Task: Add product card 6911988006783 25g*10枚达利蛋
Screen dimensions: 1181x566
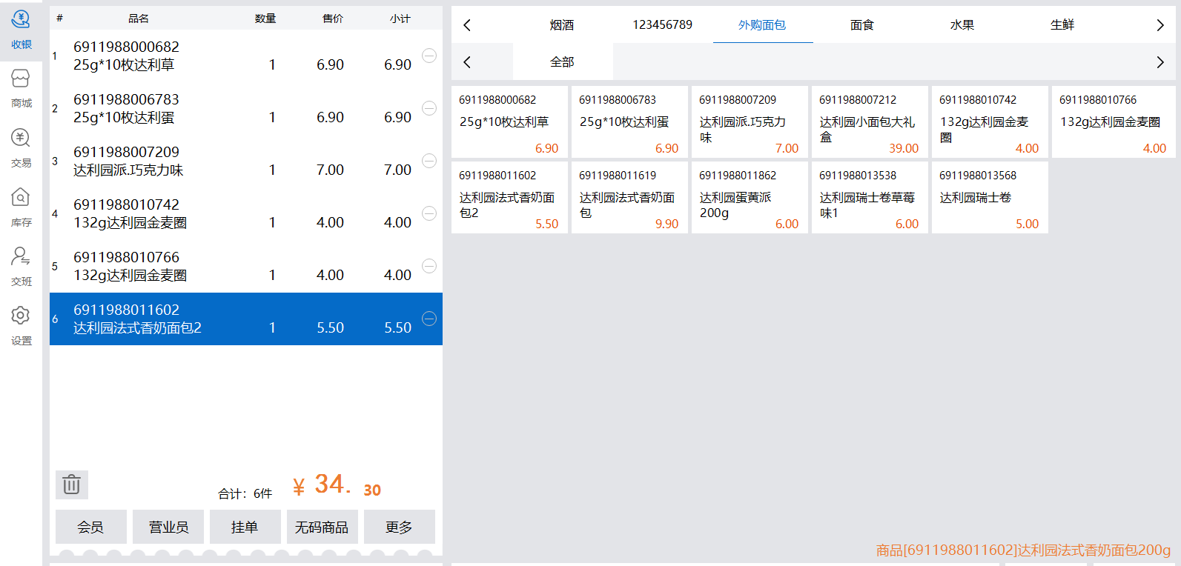Action: click(629, 122)
